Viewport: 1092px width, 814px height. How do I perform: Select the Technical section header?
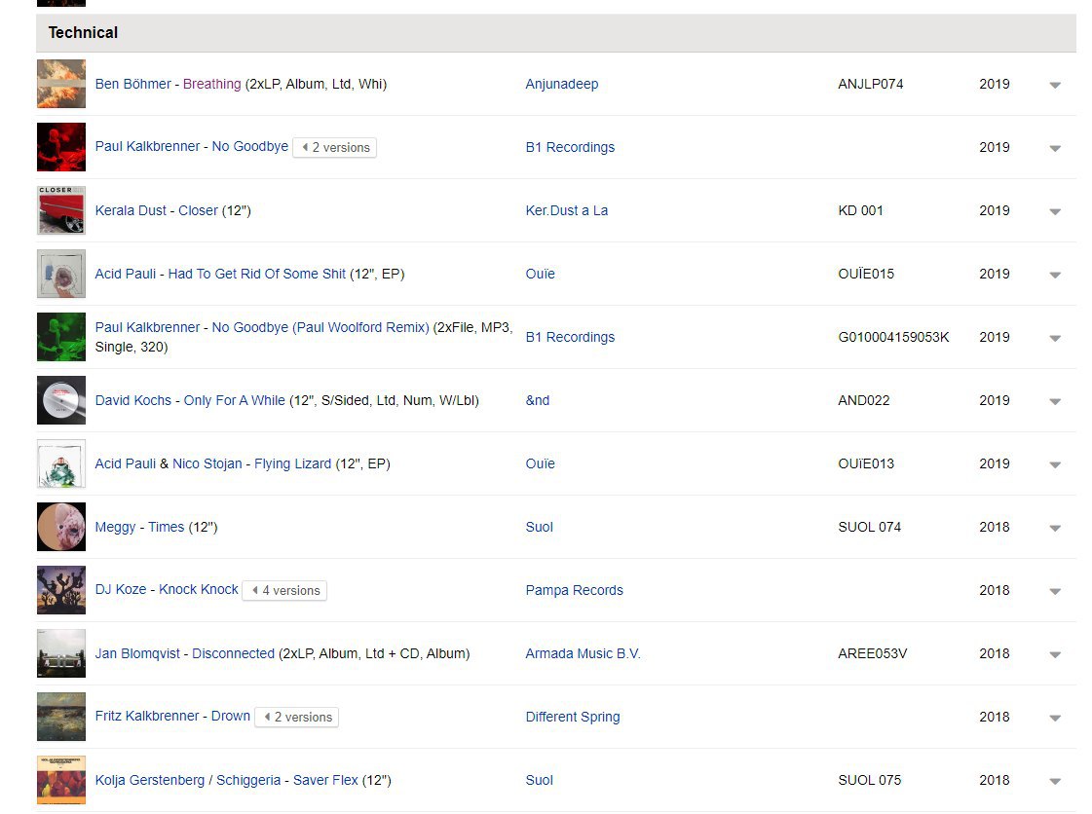click(556, 33)
